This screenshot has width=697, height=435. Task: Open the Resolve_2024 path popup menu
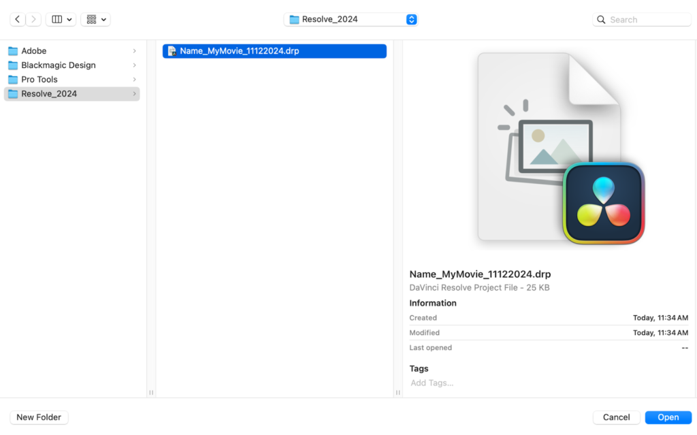click(x=350, y=20)
